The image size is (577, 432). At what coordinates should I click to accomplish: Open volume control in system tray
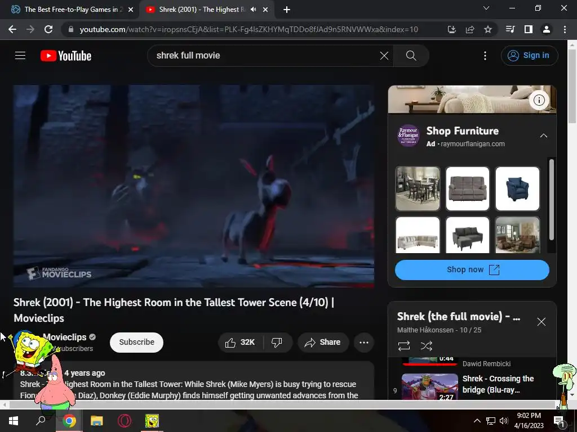pyautogui.click(x=504, y=421)
